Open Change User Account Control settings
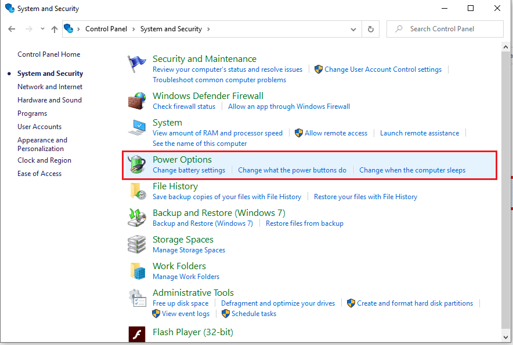The image size is (513, 345). [382, 69]
